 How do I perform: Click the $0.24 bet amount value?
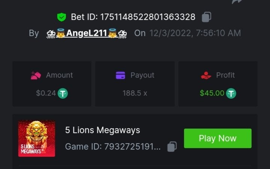[x=46, y=93]
